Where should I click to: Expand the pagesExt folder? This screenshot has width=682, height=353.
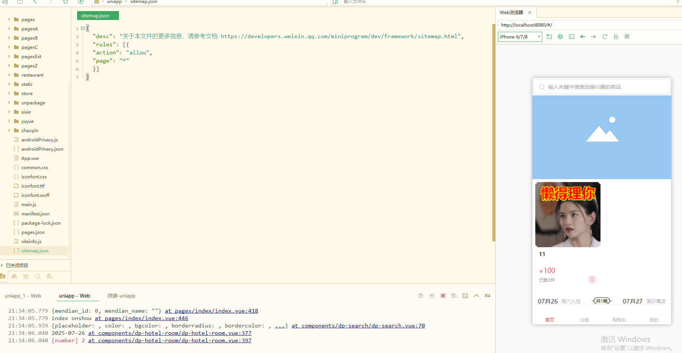pyautogui.click(x=9, y=57)
